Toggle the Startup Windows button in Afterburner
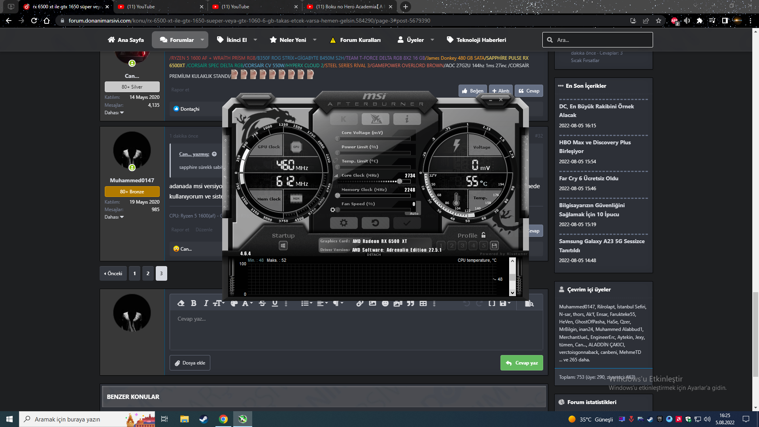 click(283, 246)
